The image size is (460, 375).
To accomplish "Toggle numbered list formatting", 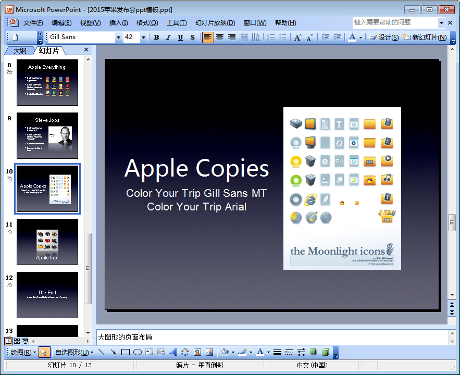I will pyautogui.click(x=271, y=37).
